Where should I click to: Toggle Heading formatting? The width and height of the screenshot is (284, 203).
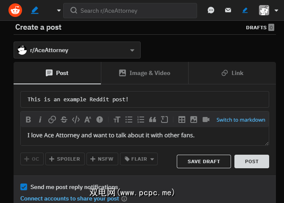[x=117, y=120]
